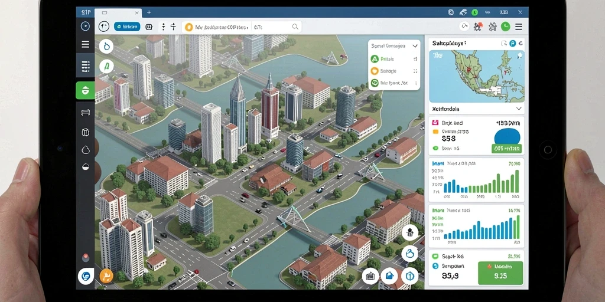Select the highlighted green sidebar icon

[85, 90]
